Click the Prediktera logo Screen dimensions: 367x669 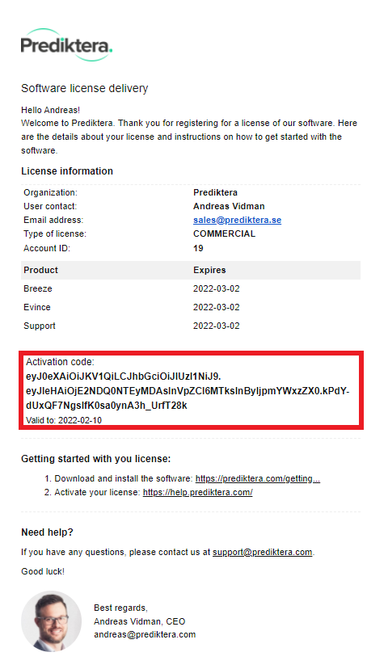pyautogui.click(x=66, y=44)
